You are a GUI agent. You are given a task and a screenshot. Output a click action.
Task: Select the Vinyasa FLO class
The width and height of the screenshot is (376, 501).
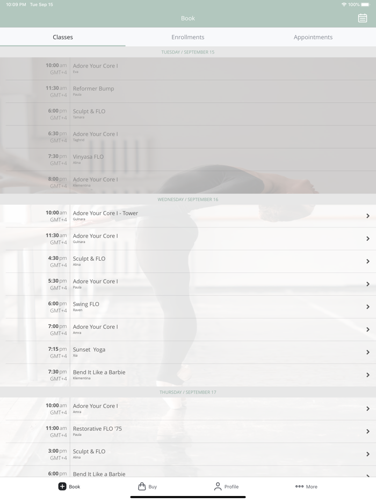[x=188, y=159]
